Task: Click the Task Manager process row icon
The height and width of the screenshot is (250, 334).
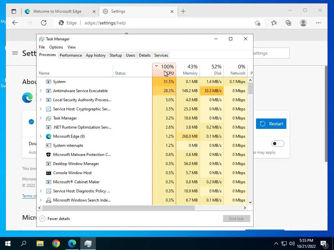Action: point(49,118)
